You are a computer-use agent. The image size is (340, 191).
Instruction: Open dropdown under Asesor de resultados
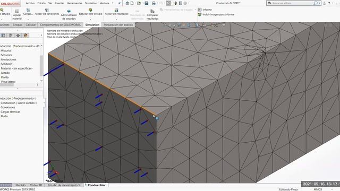(x=116, y=20)
